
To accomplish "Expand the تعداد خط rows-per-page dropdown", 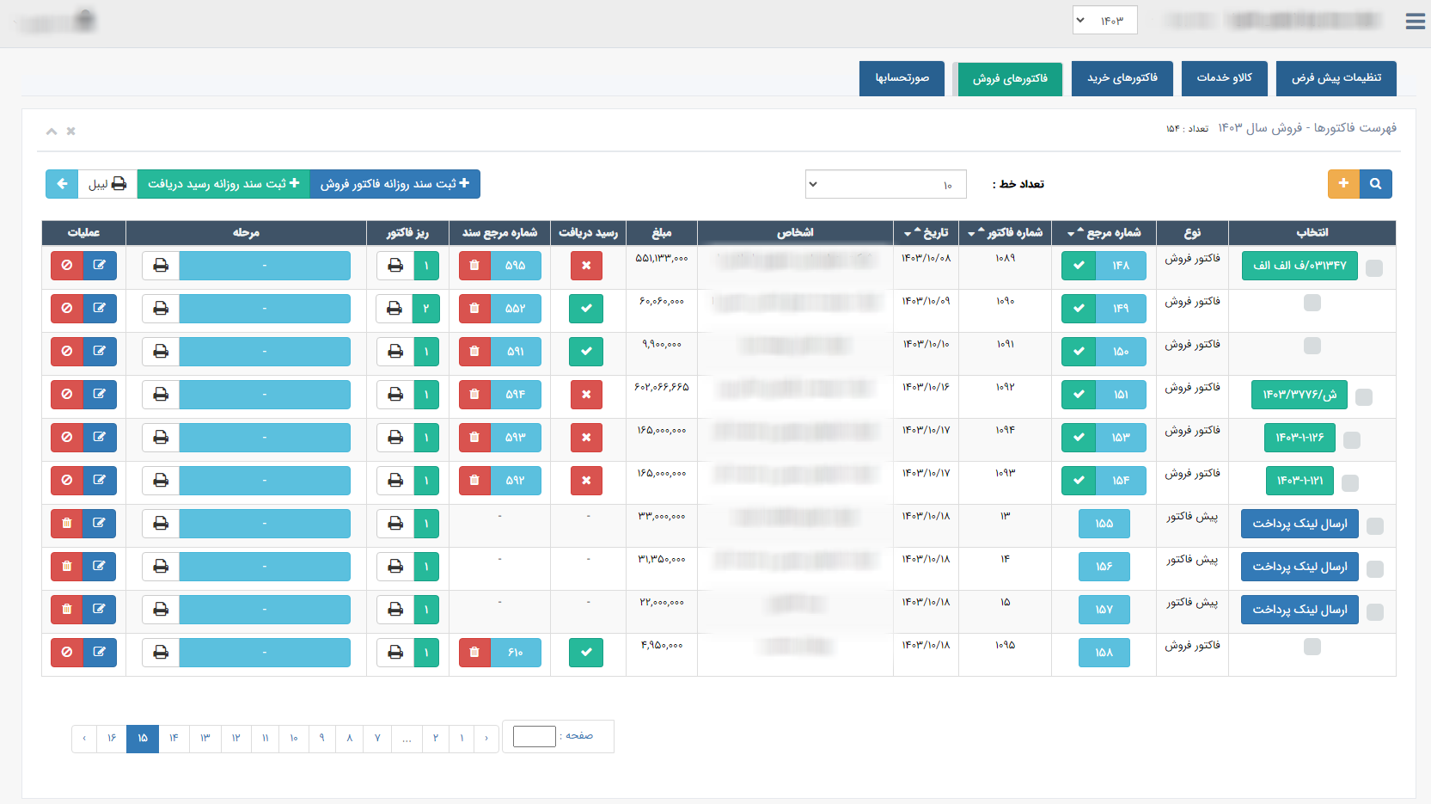I will tap(885, 184).
